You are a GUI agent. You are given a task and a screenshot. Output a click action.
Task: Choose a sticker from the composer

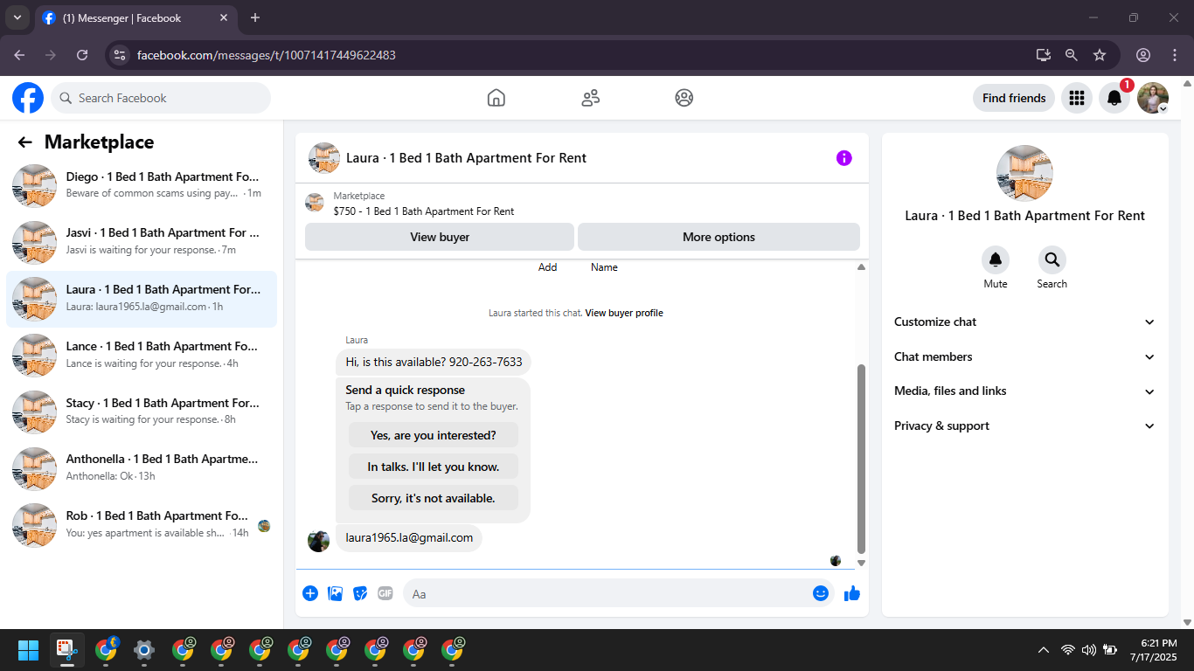(360, 593)
